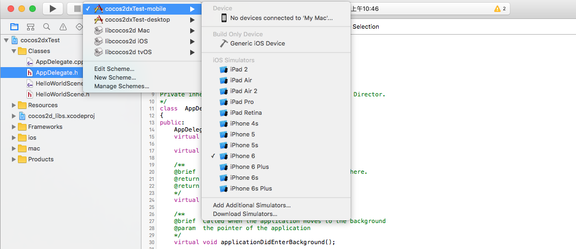Open submenu arrow for cocos2dxTest-desktop
Image resolution: width=576 pixels, height=249 pixels.
pyautogui.click(x=192, y=19)
